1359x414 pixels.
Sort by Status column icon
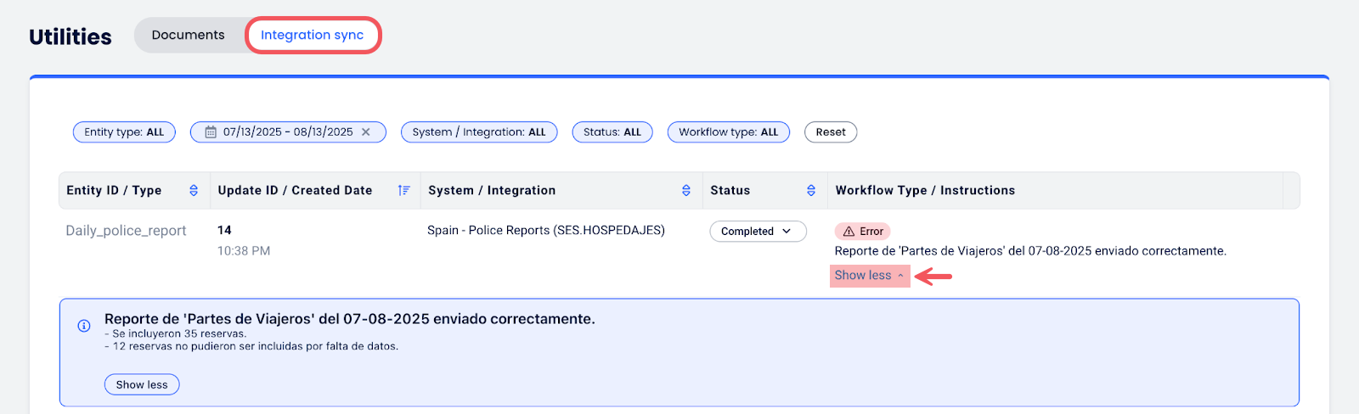coord(811,191)
